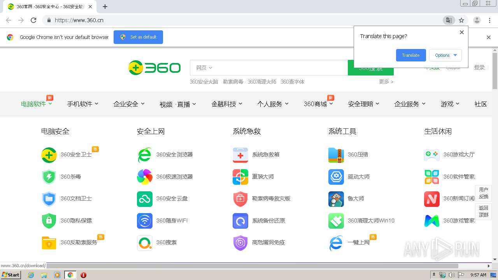Open the 360极速浏览器 colorful icon
This screenshot has height=280, width=498.
145,177
